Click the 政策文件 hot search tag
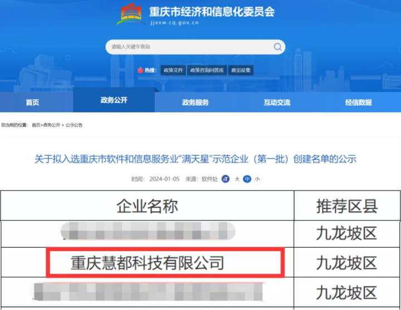 click(x=173, y=71)
